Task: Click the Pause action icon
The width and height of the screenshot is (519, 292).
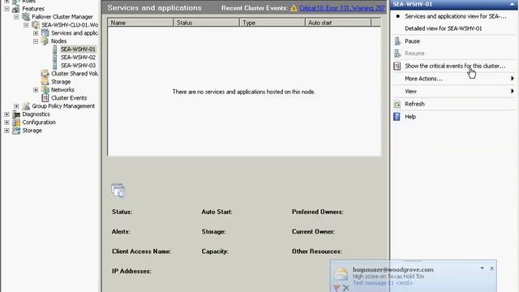Action: tap(397, 41)
